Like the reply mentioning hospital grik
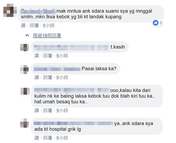Image resolution: width=176 pixels, height=143 pixels. pos(37,138)
